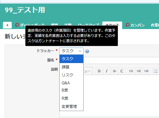Insert heading 2 with H2 button
The height and width of the screenshot is (118, 159).
click(x=139, y=71)
